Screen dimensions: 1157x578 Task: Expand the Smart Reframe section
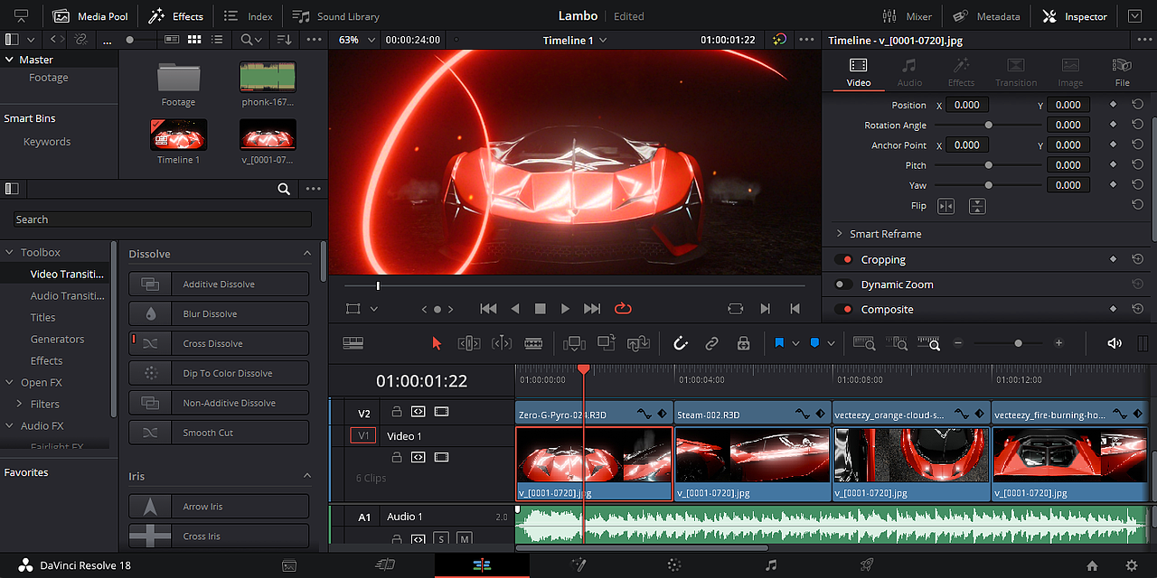pyautogui.click(x=840, y=234)
